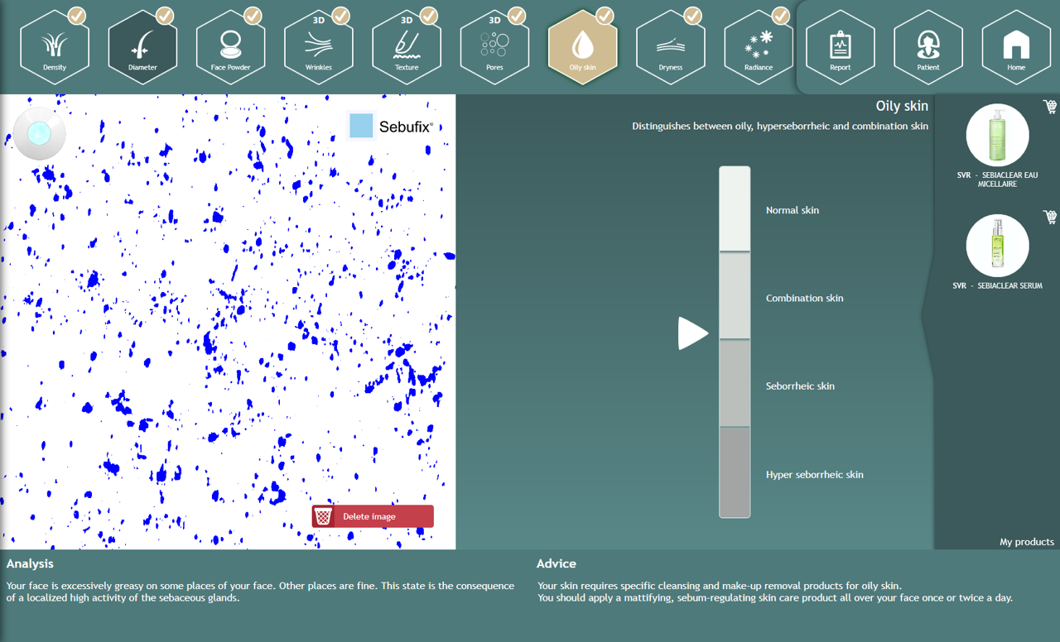Add Sebiaclear Serum to cart
The width and height of the screenshot is (1060, 642).
(1050, 217)
